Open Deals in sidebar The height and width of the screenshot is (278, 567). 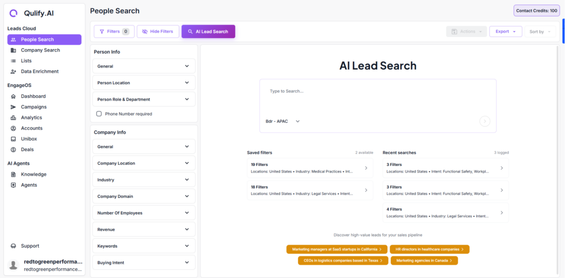(44, 149)
